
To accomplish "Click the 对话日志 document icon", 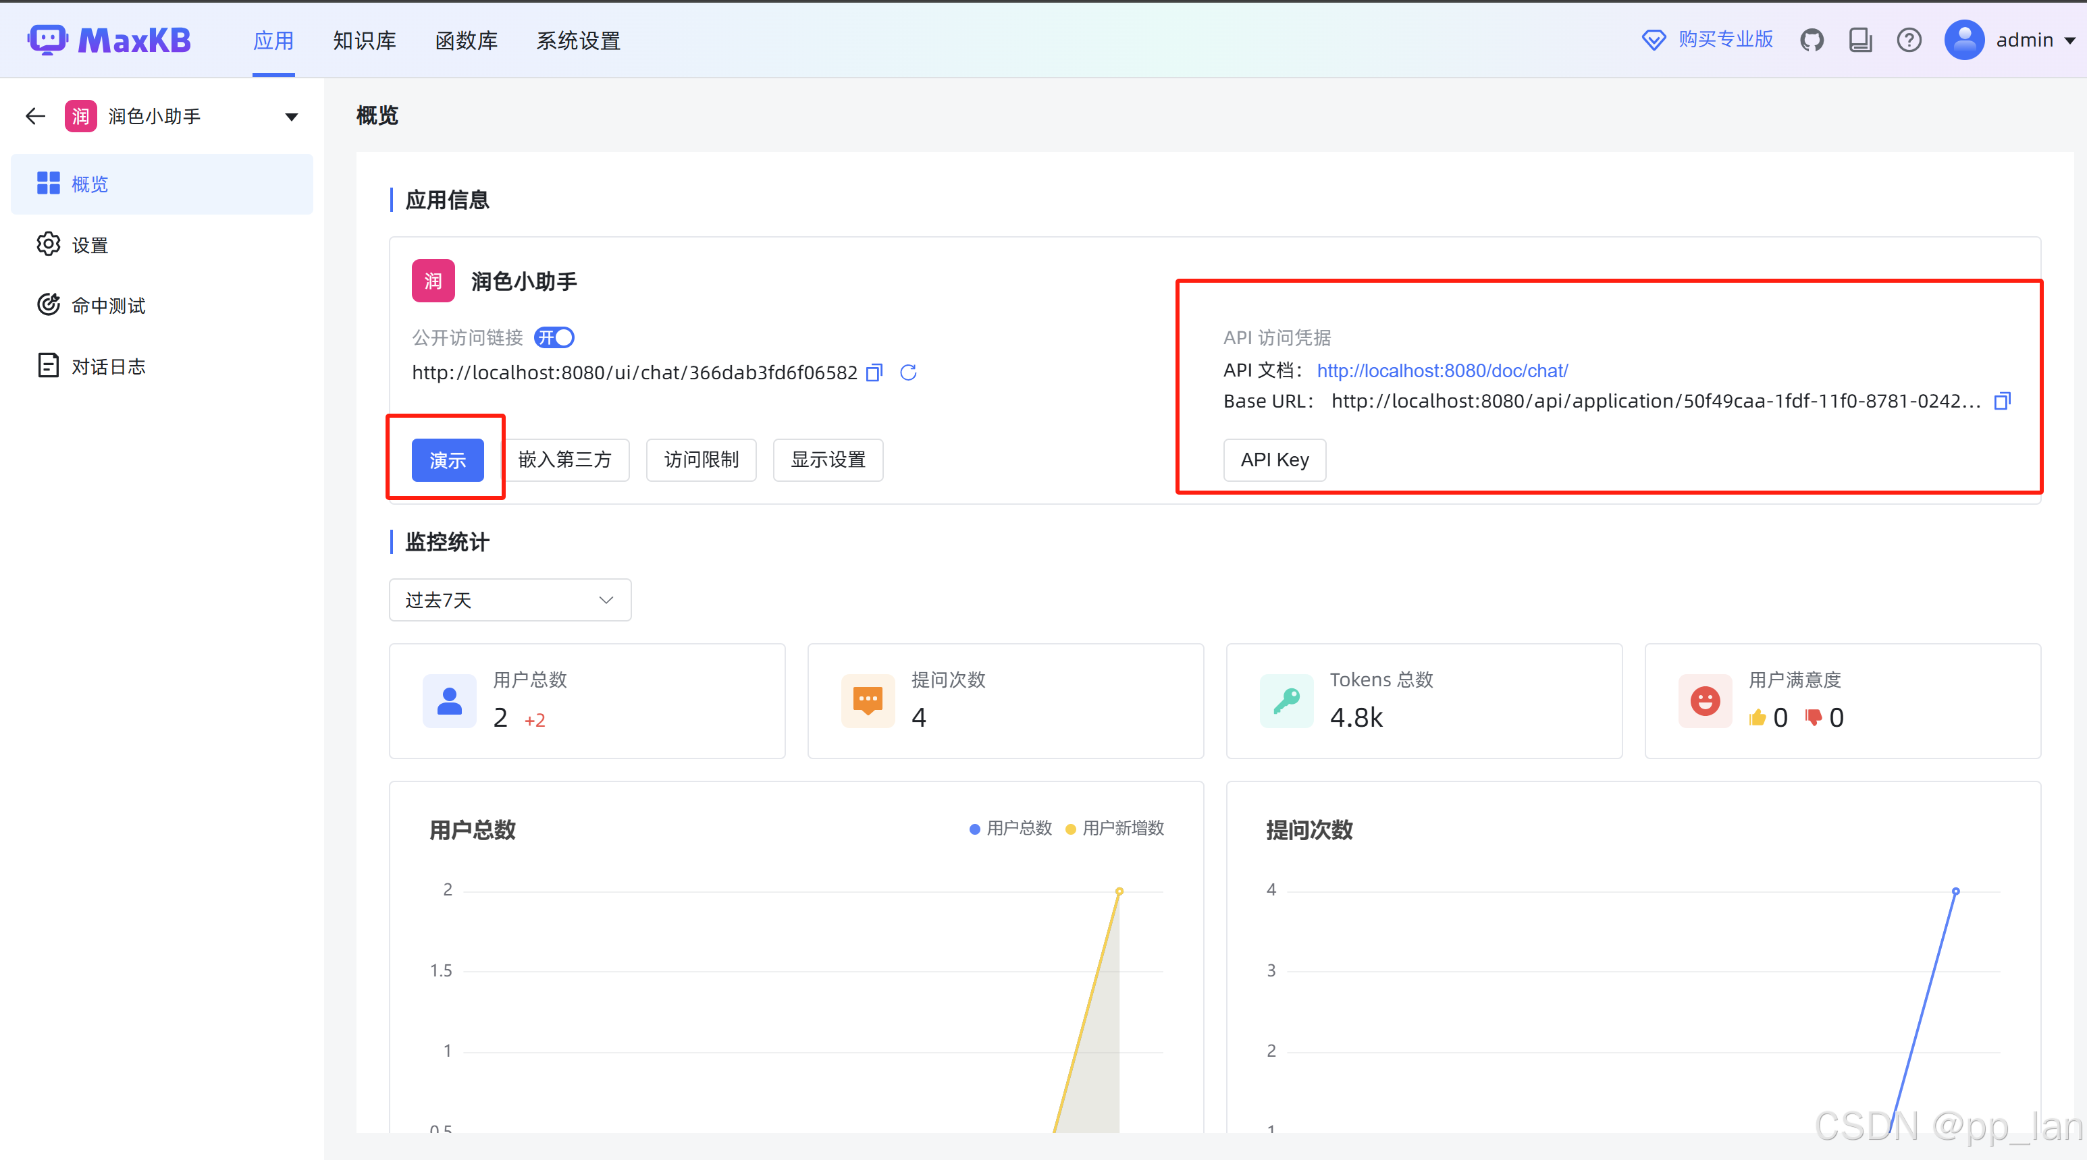I will 49,366.
